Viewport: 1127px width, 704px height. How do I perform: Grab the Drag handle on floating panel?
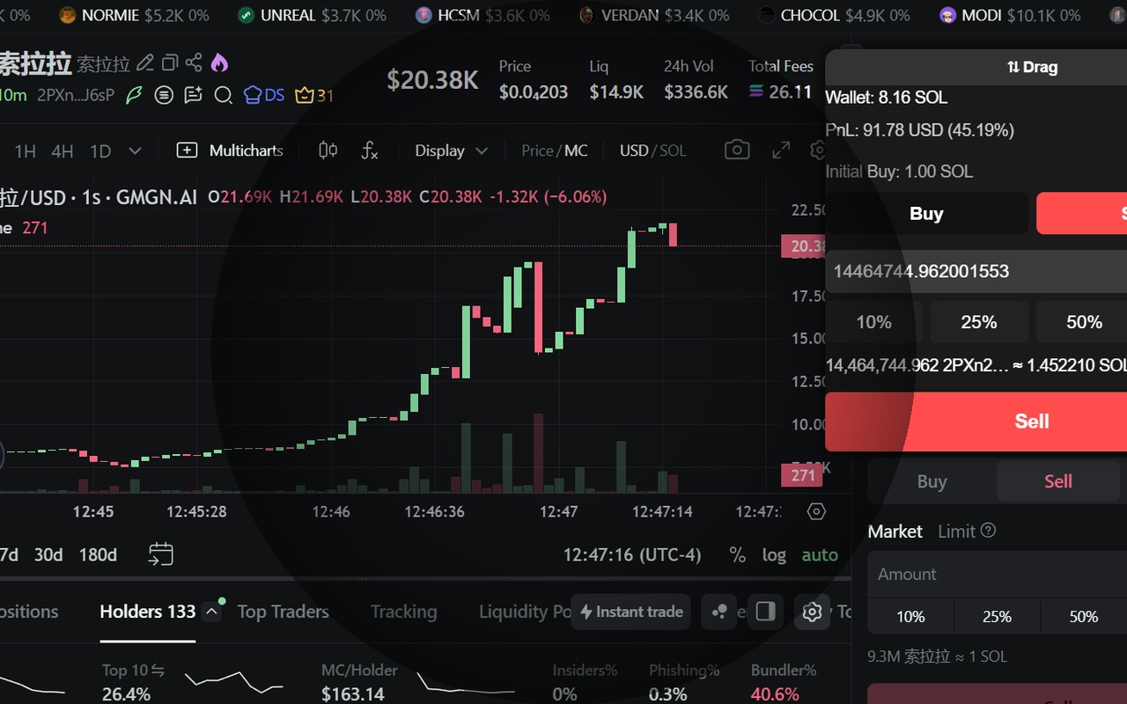pyautogui.click(x=1032, y=67)
